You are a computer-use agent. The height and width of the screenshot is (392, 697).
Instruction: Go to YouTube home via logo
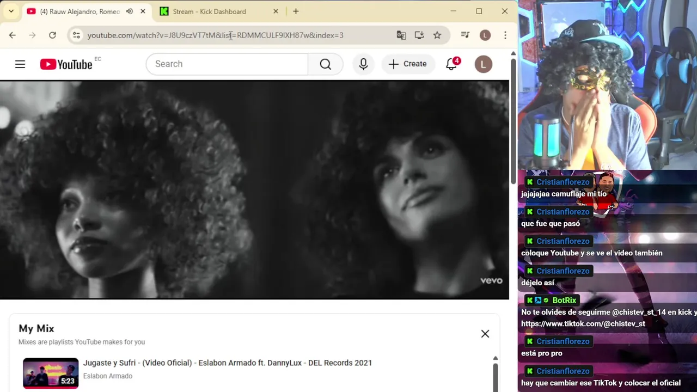pos(66,64)
